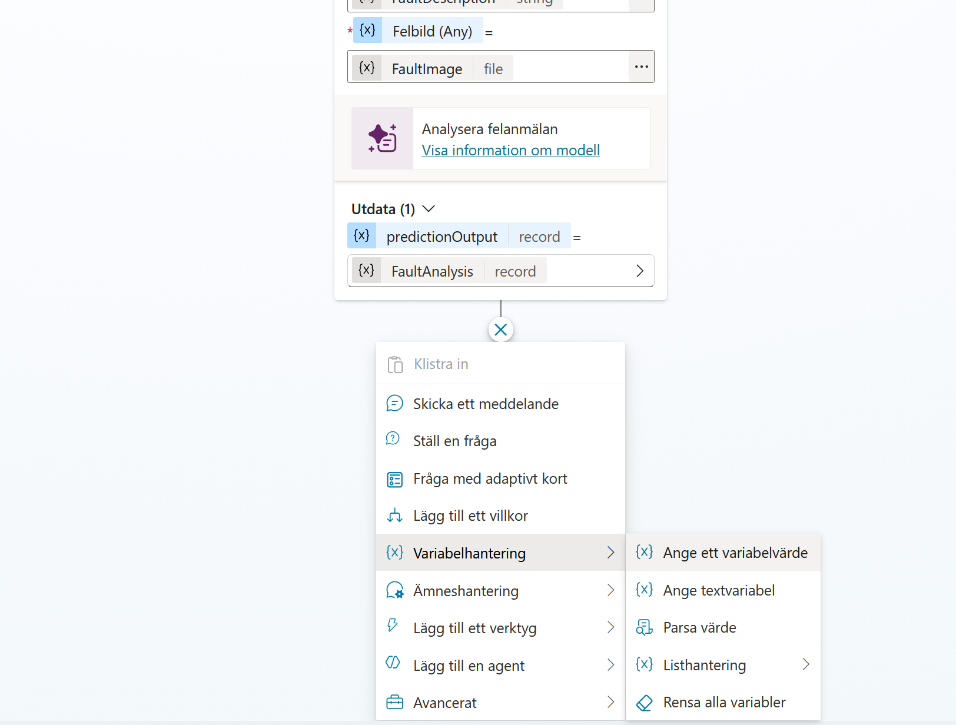Expand the Lägg till ett verktyg submenu arrow
Viewport: 956px width, 725px height.
[x=610, y=627]
